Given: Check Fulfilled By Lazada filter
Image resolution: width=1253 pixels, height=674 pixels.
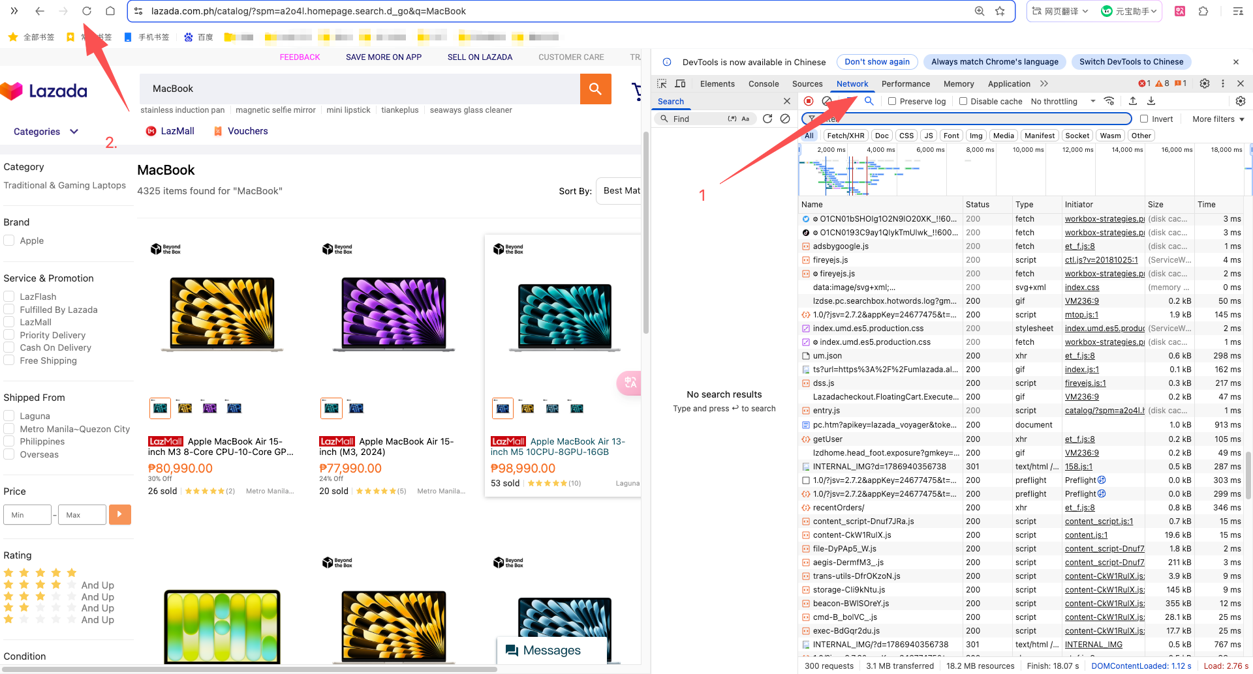Looking at the screenshot, I should 9,310.
